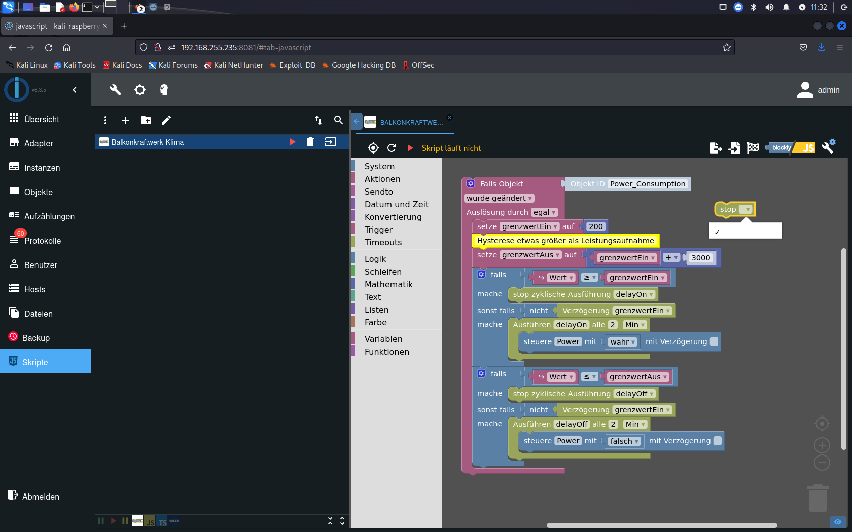
Task: Open the ≥ comparison operator dropdown
Action: click(590, 278)
